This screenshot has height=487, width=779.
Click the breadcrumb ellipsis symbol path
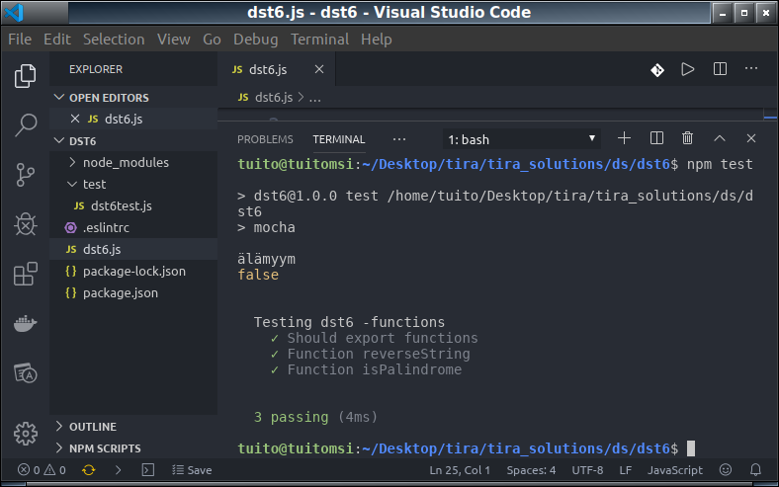pos(315,99)
